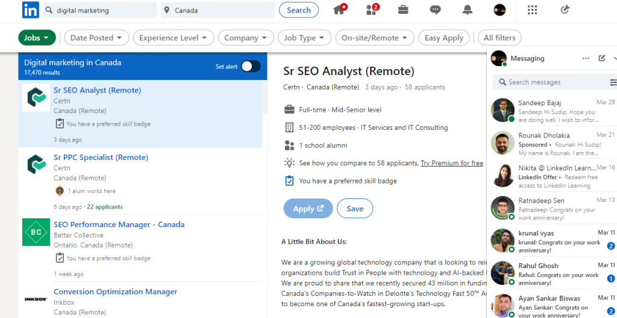
Task: Expand the On-site/Remote filter
Action: pos(375,38)
